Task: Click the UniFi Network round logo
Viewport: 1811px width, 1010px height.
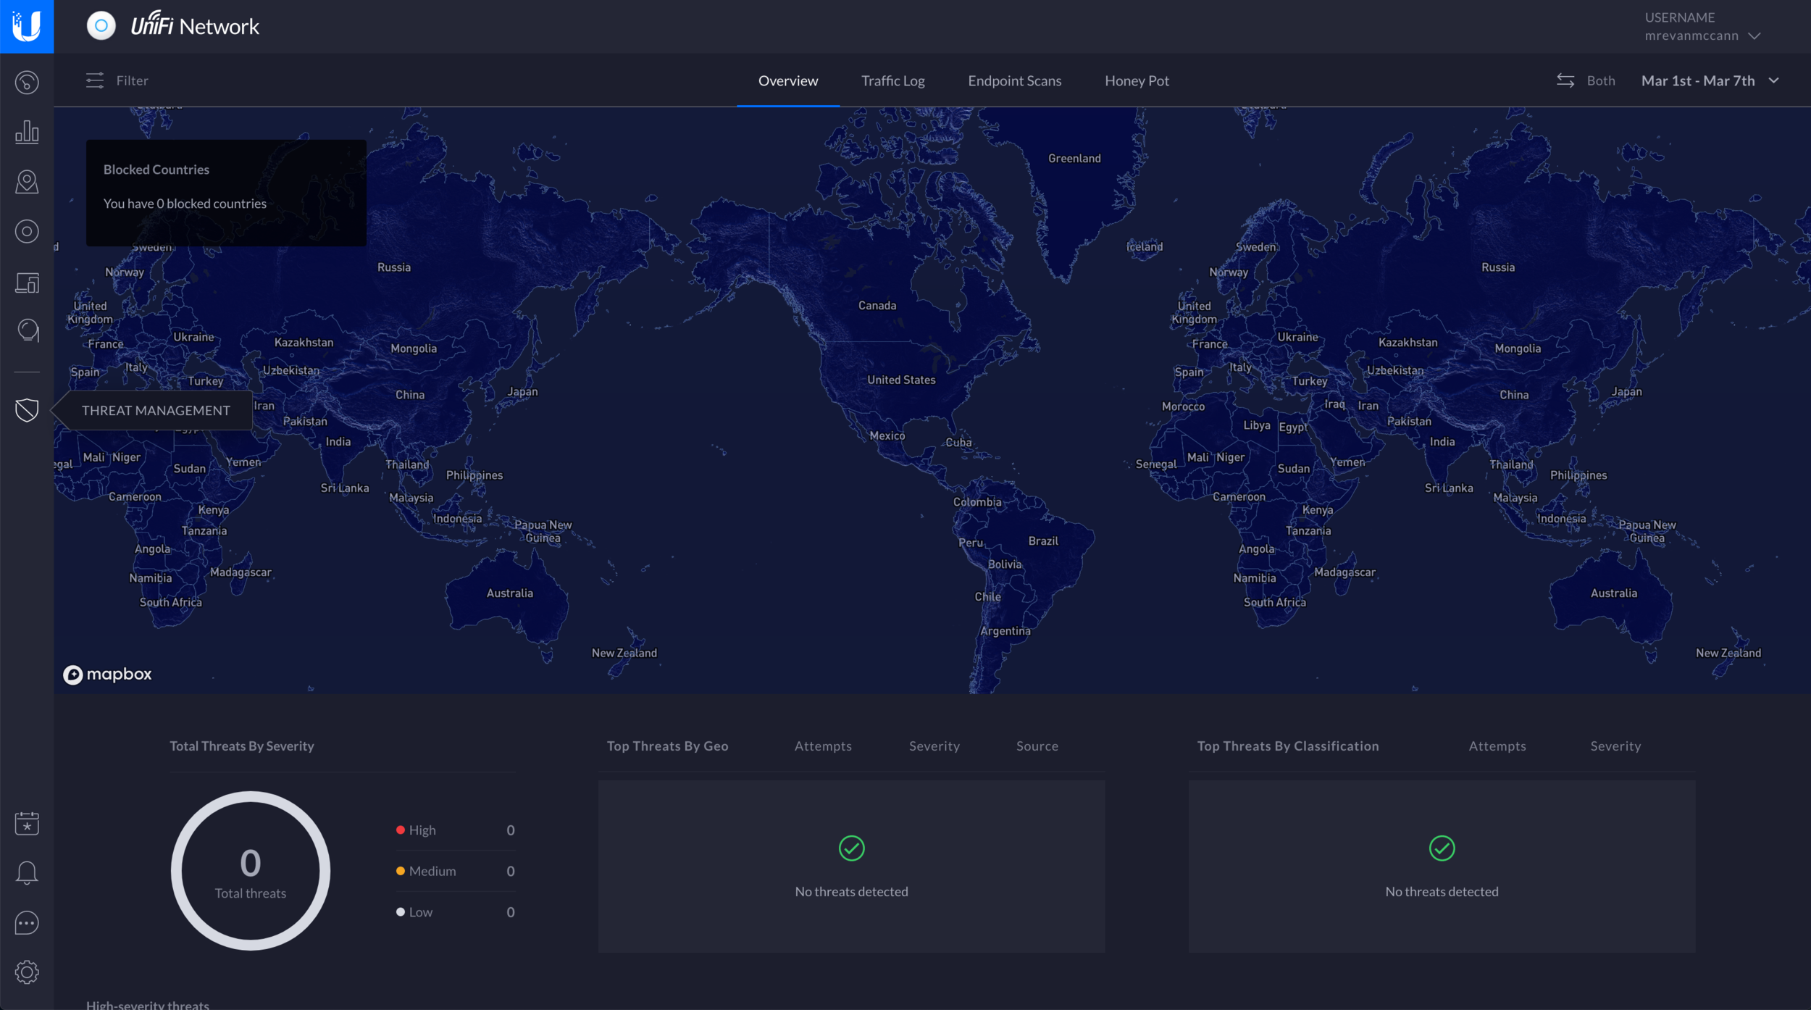Action: pyautogui.click(x=101, y=26)
